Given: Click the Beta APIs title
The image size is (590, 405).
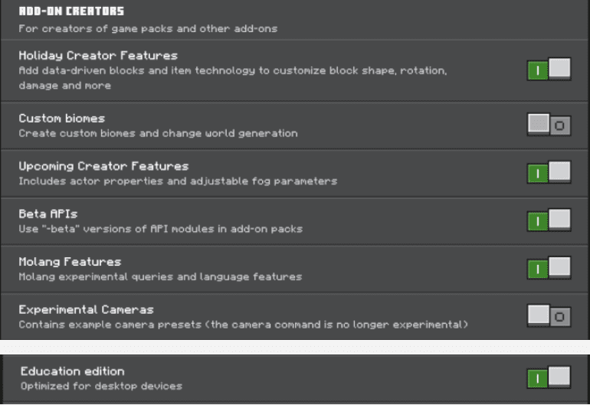Looking at the screenshot, I should tap(48, 214).
